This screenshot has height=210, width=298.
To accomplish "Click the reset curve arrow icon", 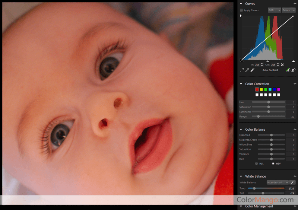I will tap(294, 70).
